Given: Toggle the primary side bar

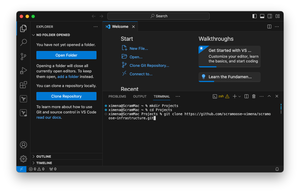Looking at the screenshot, I should coord(255,16).
